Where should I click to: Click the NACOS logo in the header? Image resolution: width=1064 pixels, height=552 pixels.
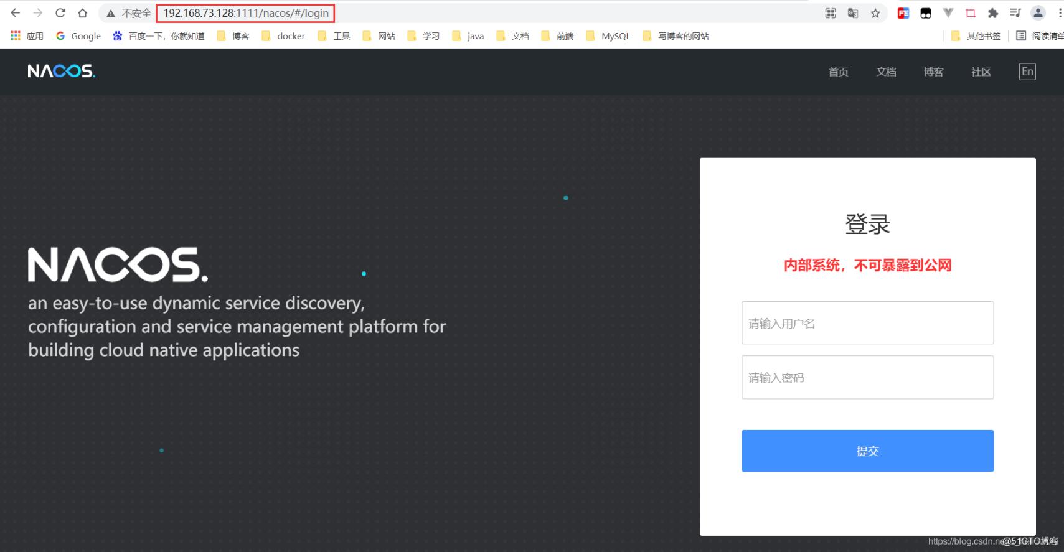pos(61,72)
